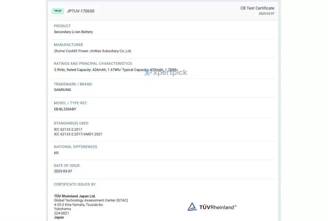Select the Secondary Li-ion Battery value
The height and width of the screenshot is (221, 328).
click(73, 32)
